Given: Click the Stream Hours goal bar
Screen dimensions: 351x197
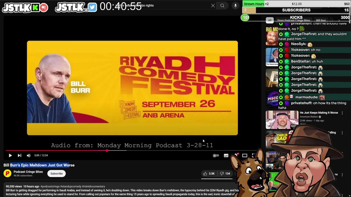Looking at the screenshot, I should [296, 4].
